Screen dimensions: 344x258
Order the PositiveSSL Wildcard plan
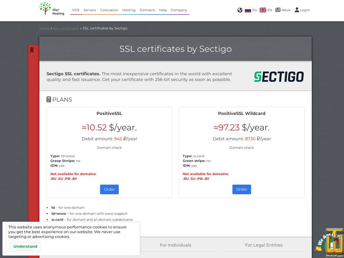click(x=242, y=189)
